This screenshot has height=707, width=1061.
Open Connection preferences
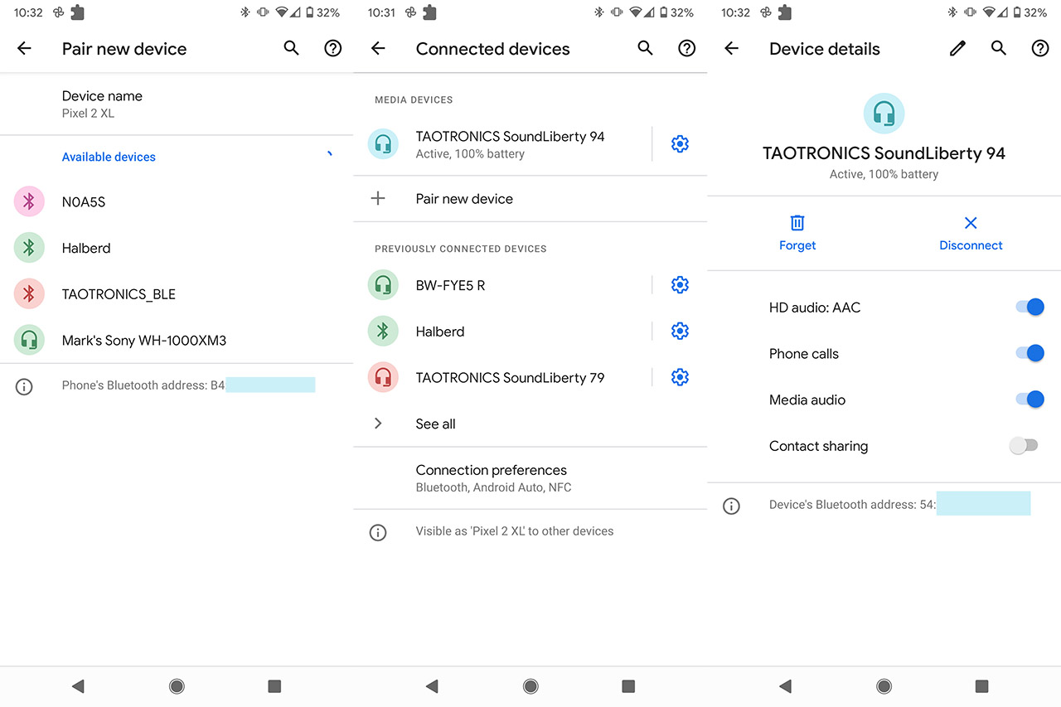pyautogui.click(x=530, y=478)
